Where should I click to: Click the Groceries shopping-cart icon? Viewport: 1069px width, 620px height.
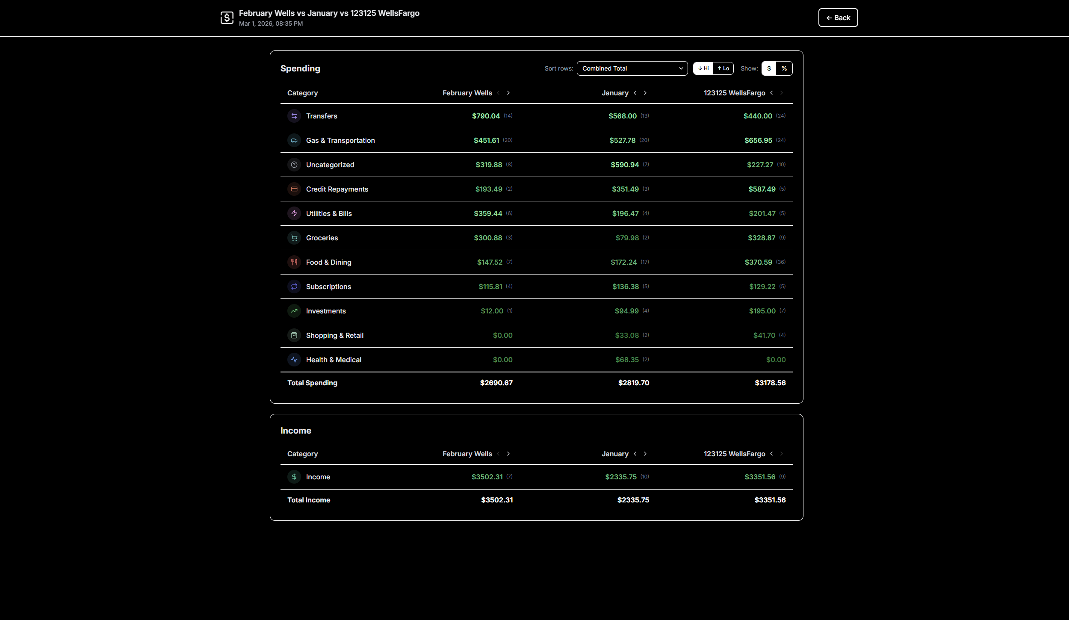coord(294,238)
